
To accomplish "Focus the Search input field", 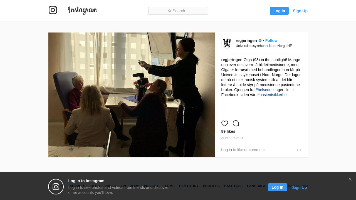I will tap(178, 11).
